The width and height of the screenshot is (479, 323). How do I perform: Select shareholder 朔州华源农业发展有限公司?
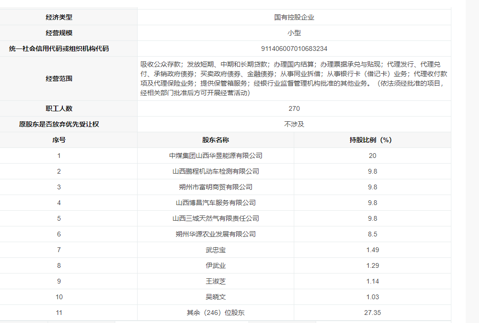[x=216, y=234]
